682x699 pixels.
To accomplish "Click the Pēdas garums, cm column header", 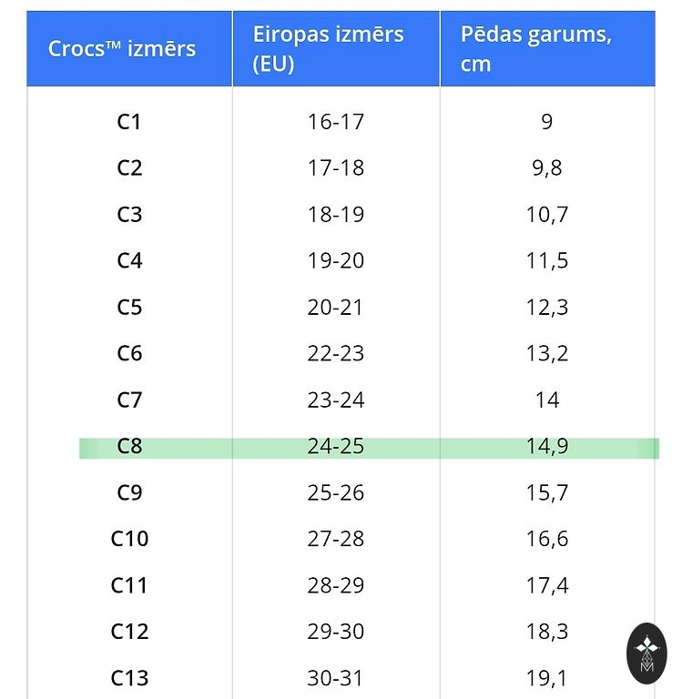I will pyautogui.click(x=535, y=49).
